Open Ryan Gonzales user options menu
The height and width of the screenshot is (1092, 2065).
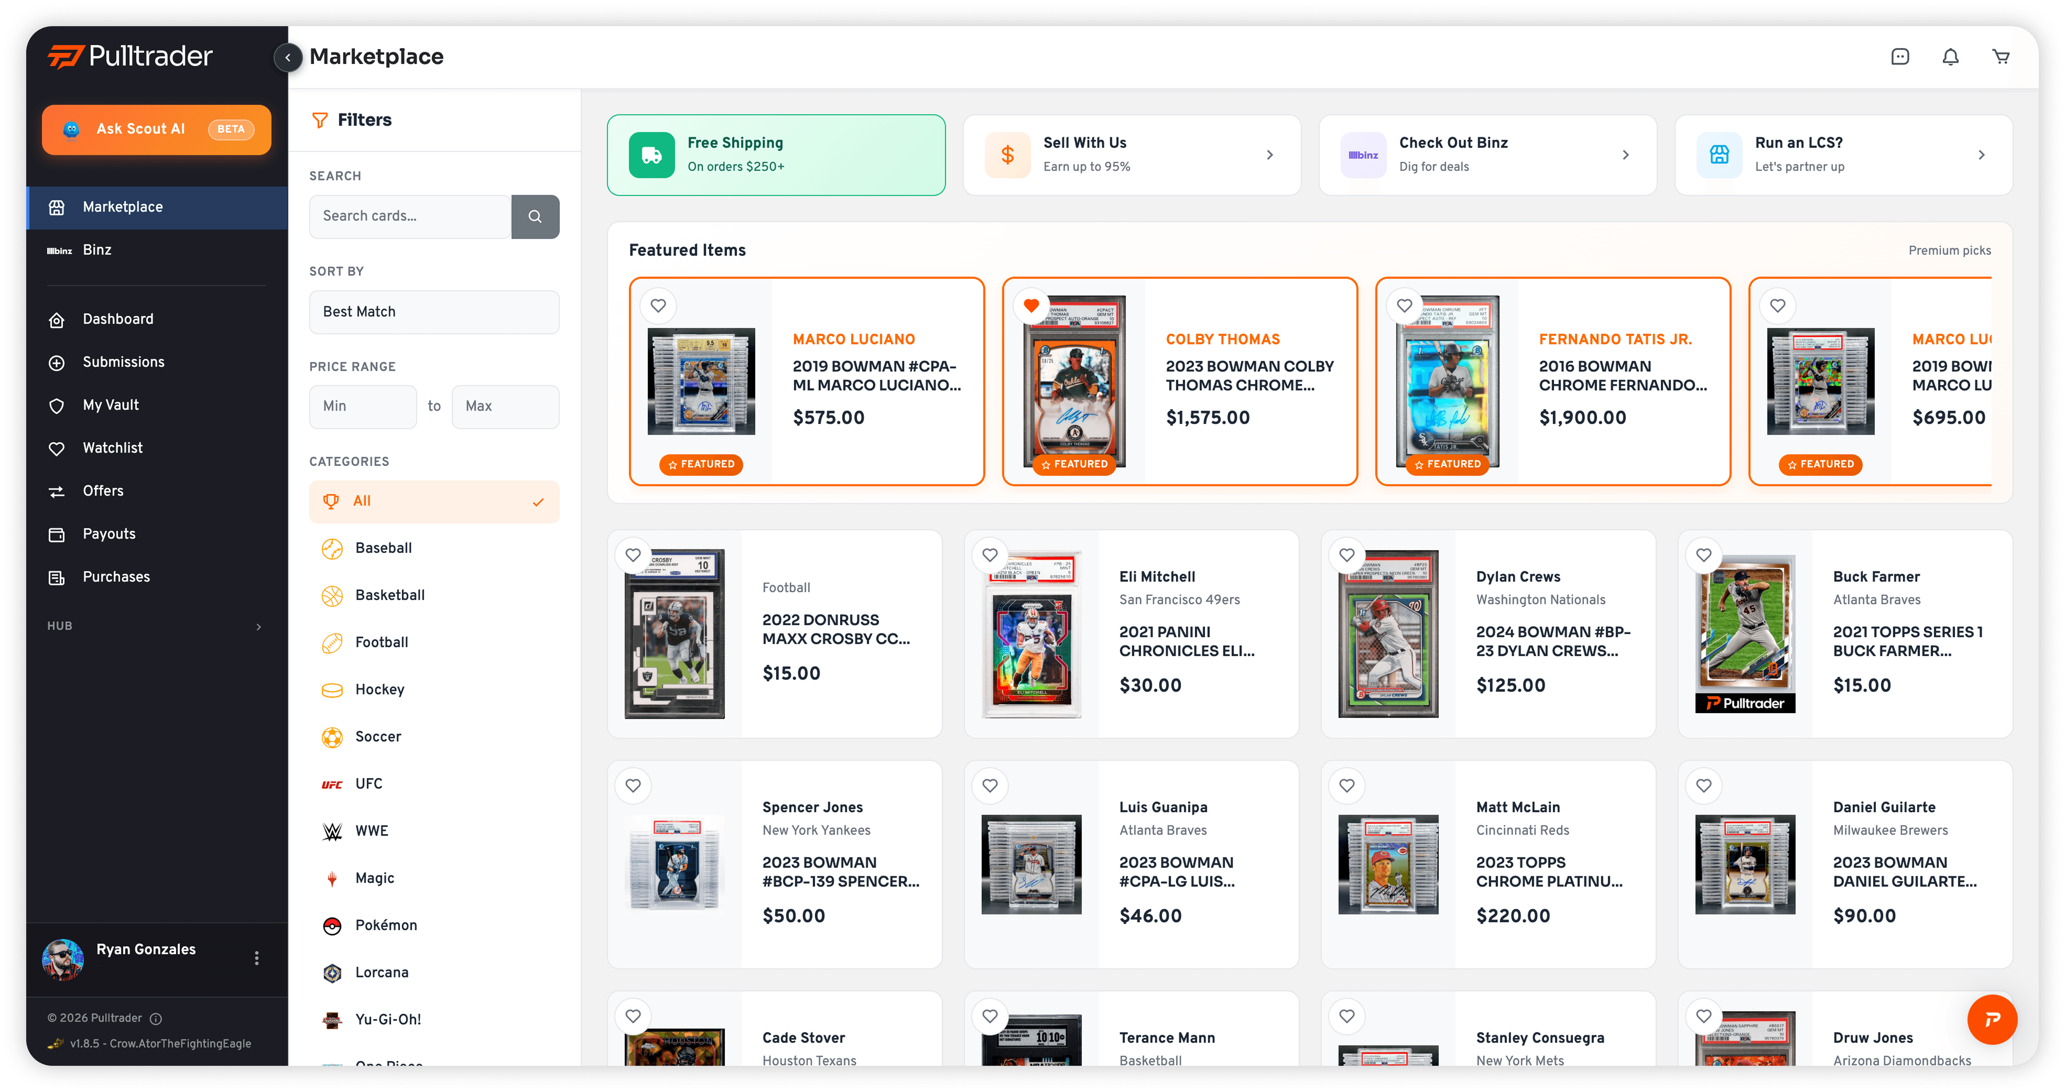pos(256,958)
